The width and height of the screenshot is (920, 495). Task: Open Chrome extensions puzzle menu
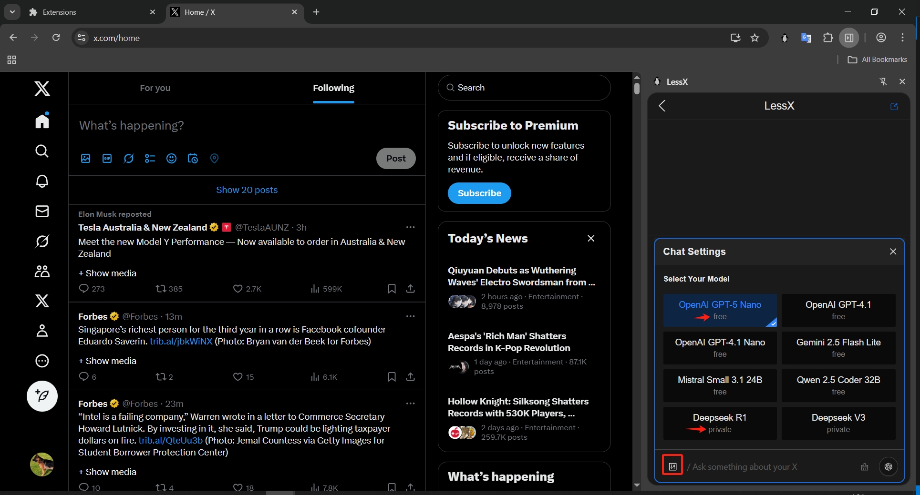[828, 38]
